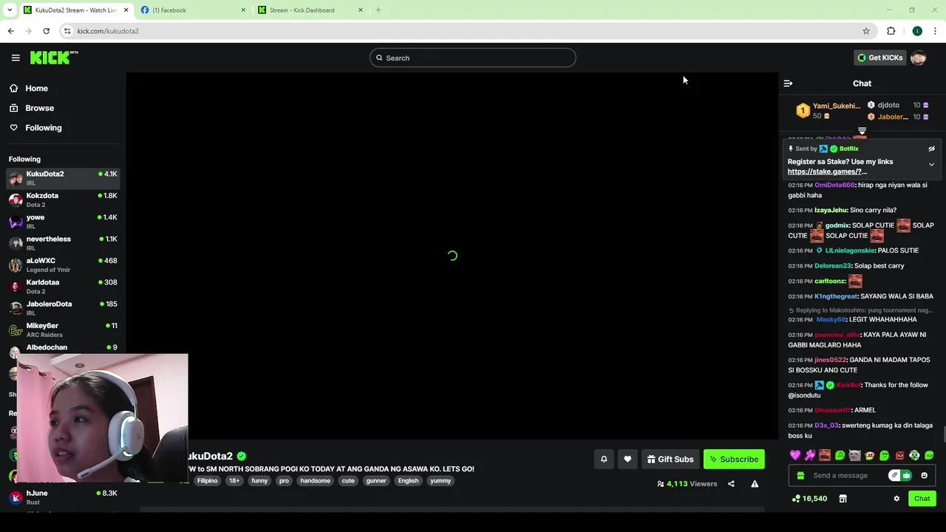This screenshot has width=946, height=532.
Task: Open browser extensions puzzle icon
Action: pyautogui.click(x=891, y=31)
